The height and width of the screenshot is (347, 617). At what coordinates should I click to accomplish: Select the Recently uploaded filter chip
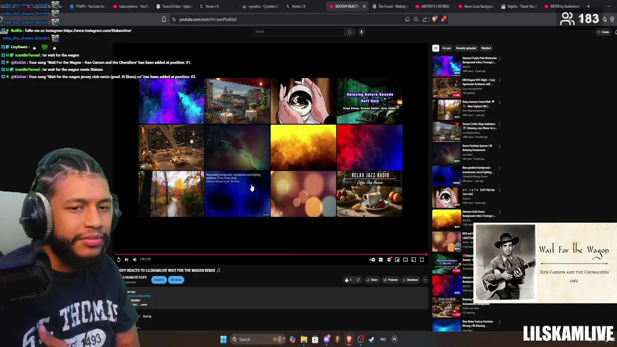[466, 48]
